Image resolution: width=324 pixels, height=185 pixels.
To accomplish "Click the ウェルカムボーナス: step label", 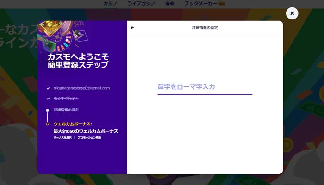I will point(73,124).
